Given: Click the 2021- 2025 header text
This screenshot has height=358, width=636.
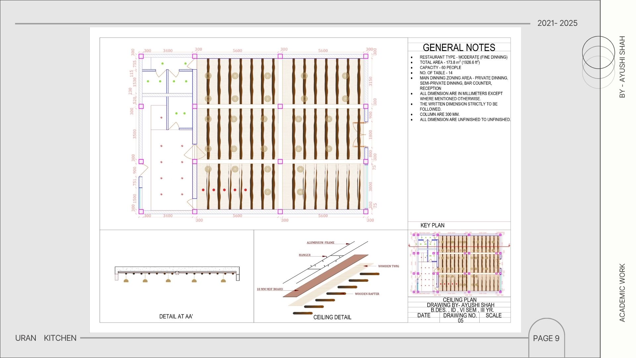Looking at the screenshot, I should [557, 23].
